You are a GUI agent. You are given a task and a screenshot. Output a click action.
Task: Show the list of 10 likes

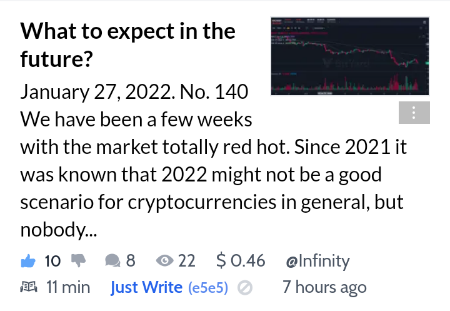coord(52,261)
